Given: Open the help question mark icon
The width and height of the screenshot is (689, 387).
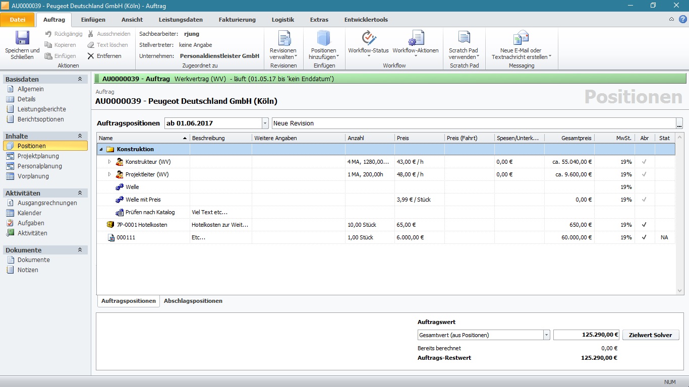Looking at the screenshot, I should (x=682, y=20).
